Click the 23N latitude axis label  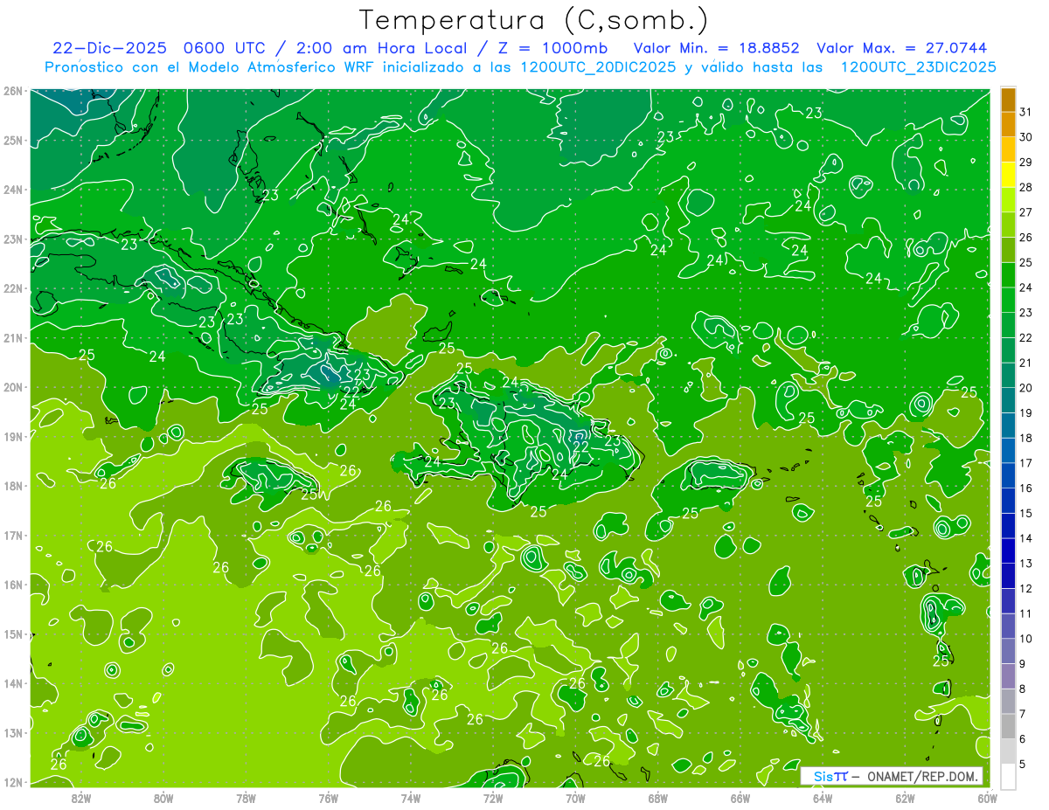point(12,239)
